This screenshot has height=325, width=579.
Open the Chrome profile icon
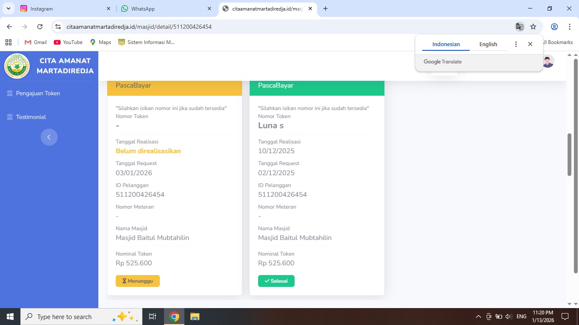(554, 27)
